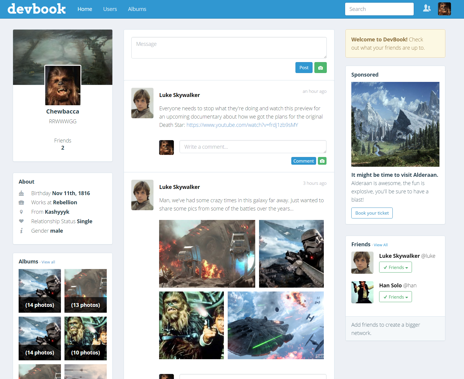The height and width of the screenshot is (379, 464).
Task: Click the 'Rebellion' workplace text
Action: 65,203
